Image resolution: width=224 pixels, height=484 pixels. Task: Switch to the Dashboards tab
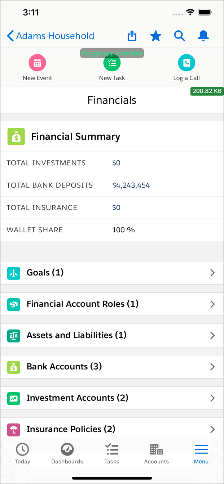(67, 453)
